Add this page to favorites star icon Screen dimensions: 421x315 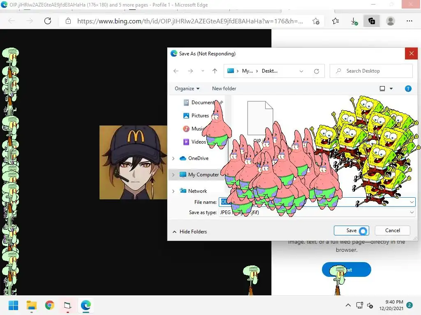coord(316,21)
